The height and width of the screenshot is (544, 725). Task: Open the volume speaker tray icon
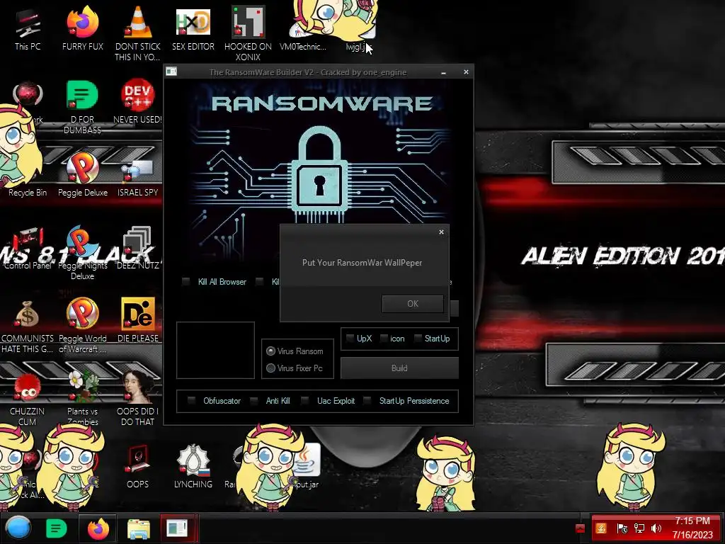[656, 528]
